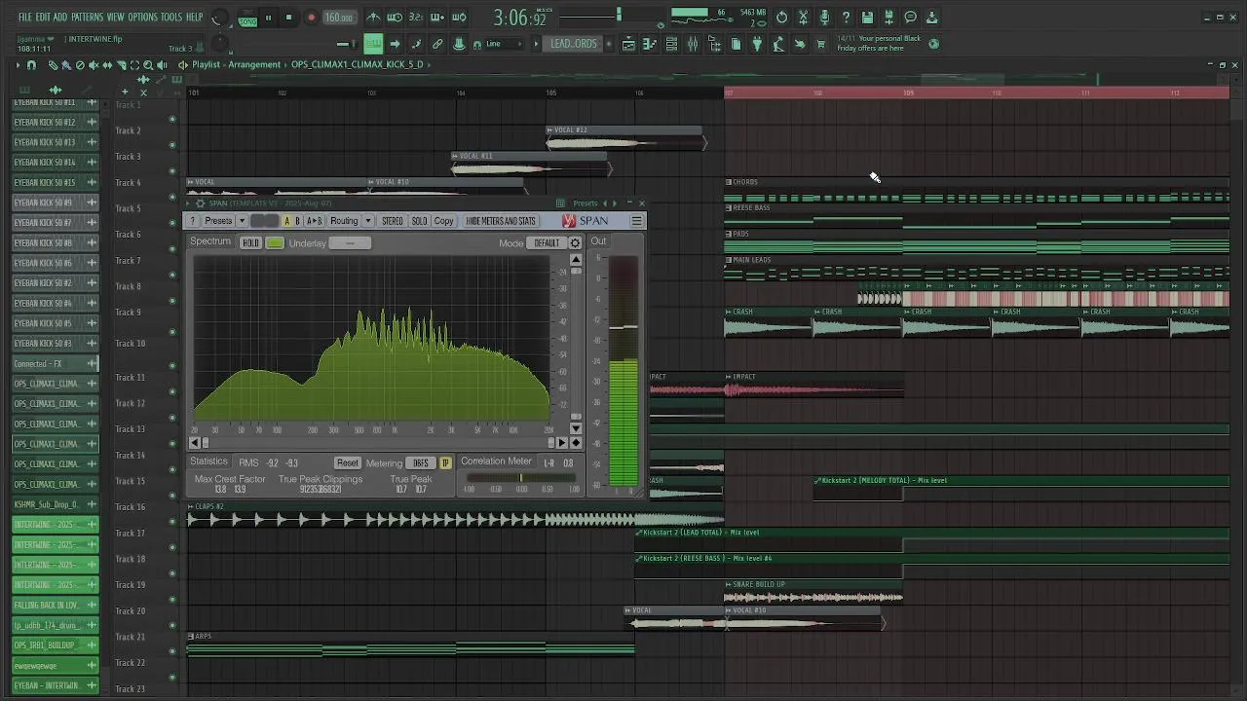Click the Black Friday offers news link

pyautogui.click(x=880, y=44)
